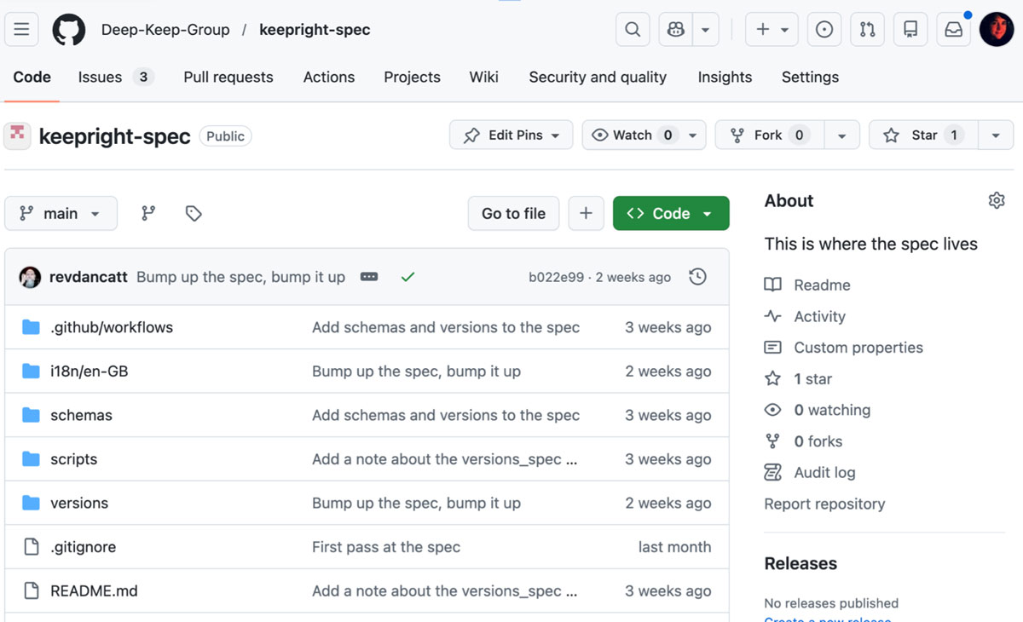Click the add file plus button
1023x622 pixels.
586,213
